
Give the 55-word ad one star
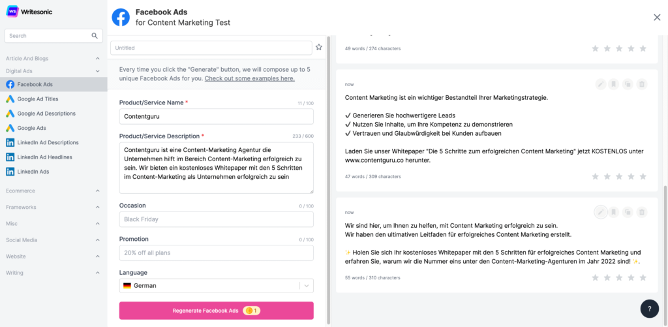coord(596,277)
